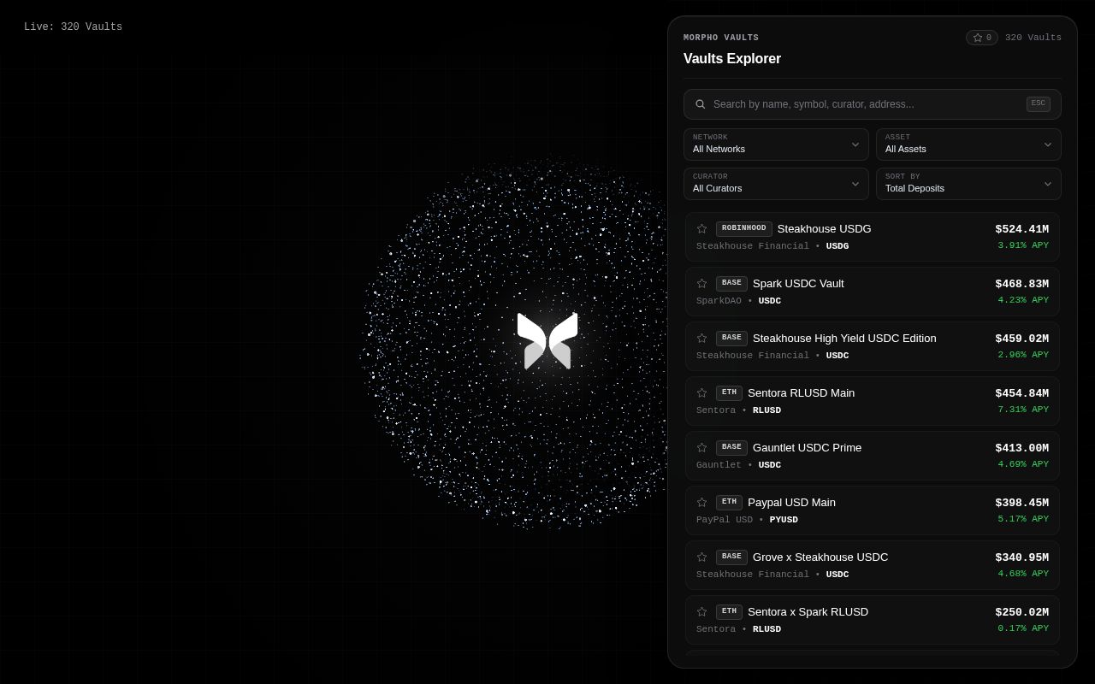Click the Vaults Explorer heading
This screenshot has width=1095, height=684.
(x=732, y=59)
